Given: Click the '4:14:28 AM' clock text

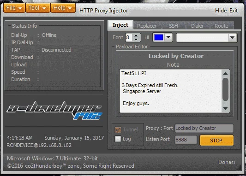Looking at the screenshot, I should [x=19, y=138].
